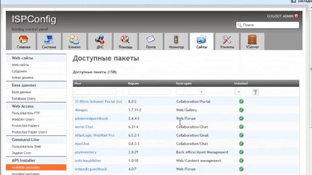The image size is (312, 175).
Task: Sort by the Имя column header
Action: pos(78,84)
